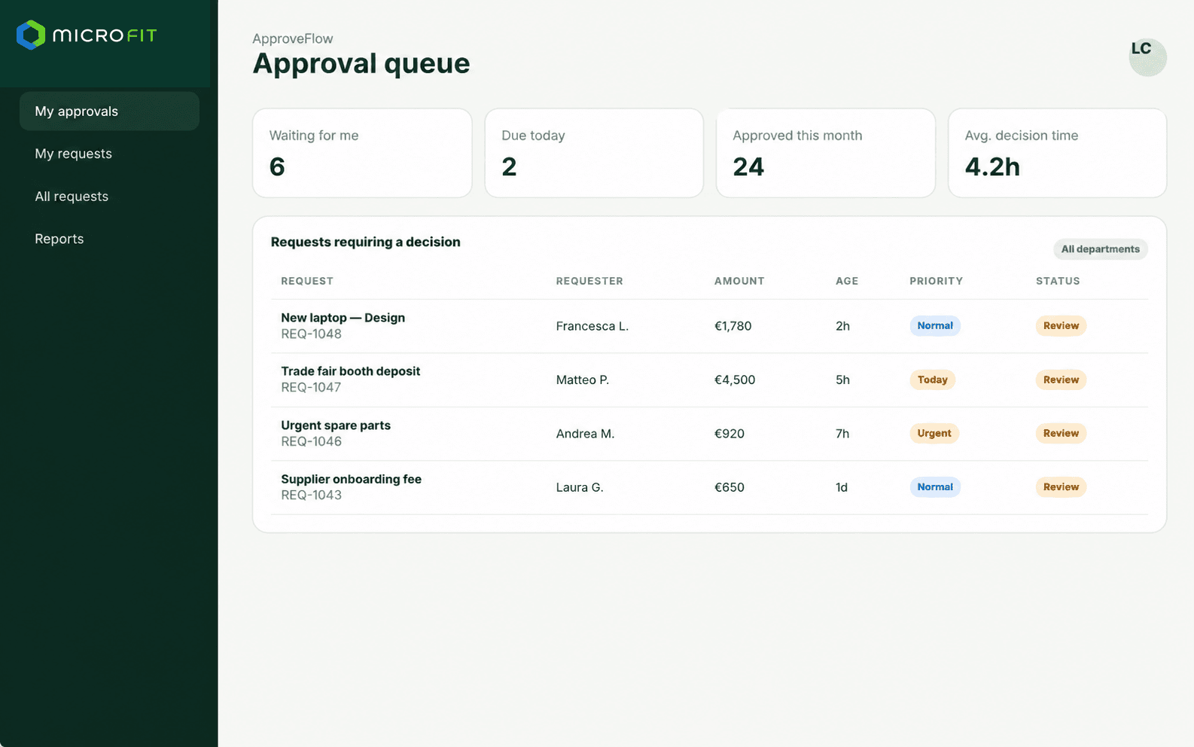Open My approvals in sidebar
Screen dimensions: 1194x747
[x=109, y=111]
